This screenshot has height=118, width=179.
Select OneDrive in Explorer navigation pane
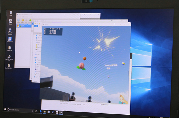[x=37, y=55]
